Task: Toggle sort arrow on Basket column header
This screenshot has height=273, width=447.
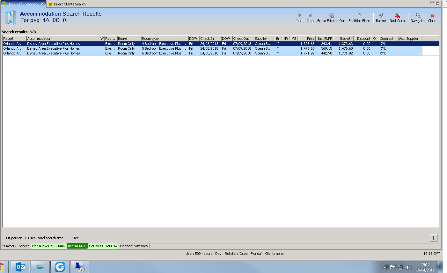Action: (x=352, y=39)
